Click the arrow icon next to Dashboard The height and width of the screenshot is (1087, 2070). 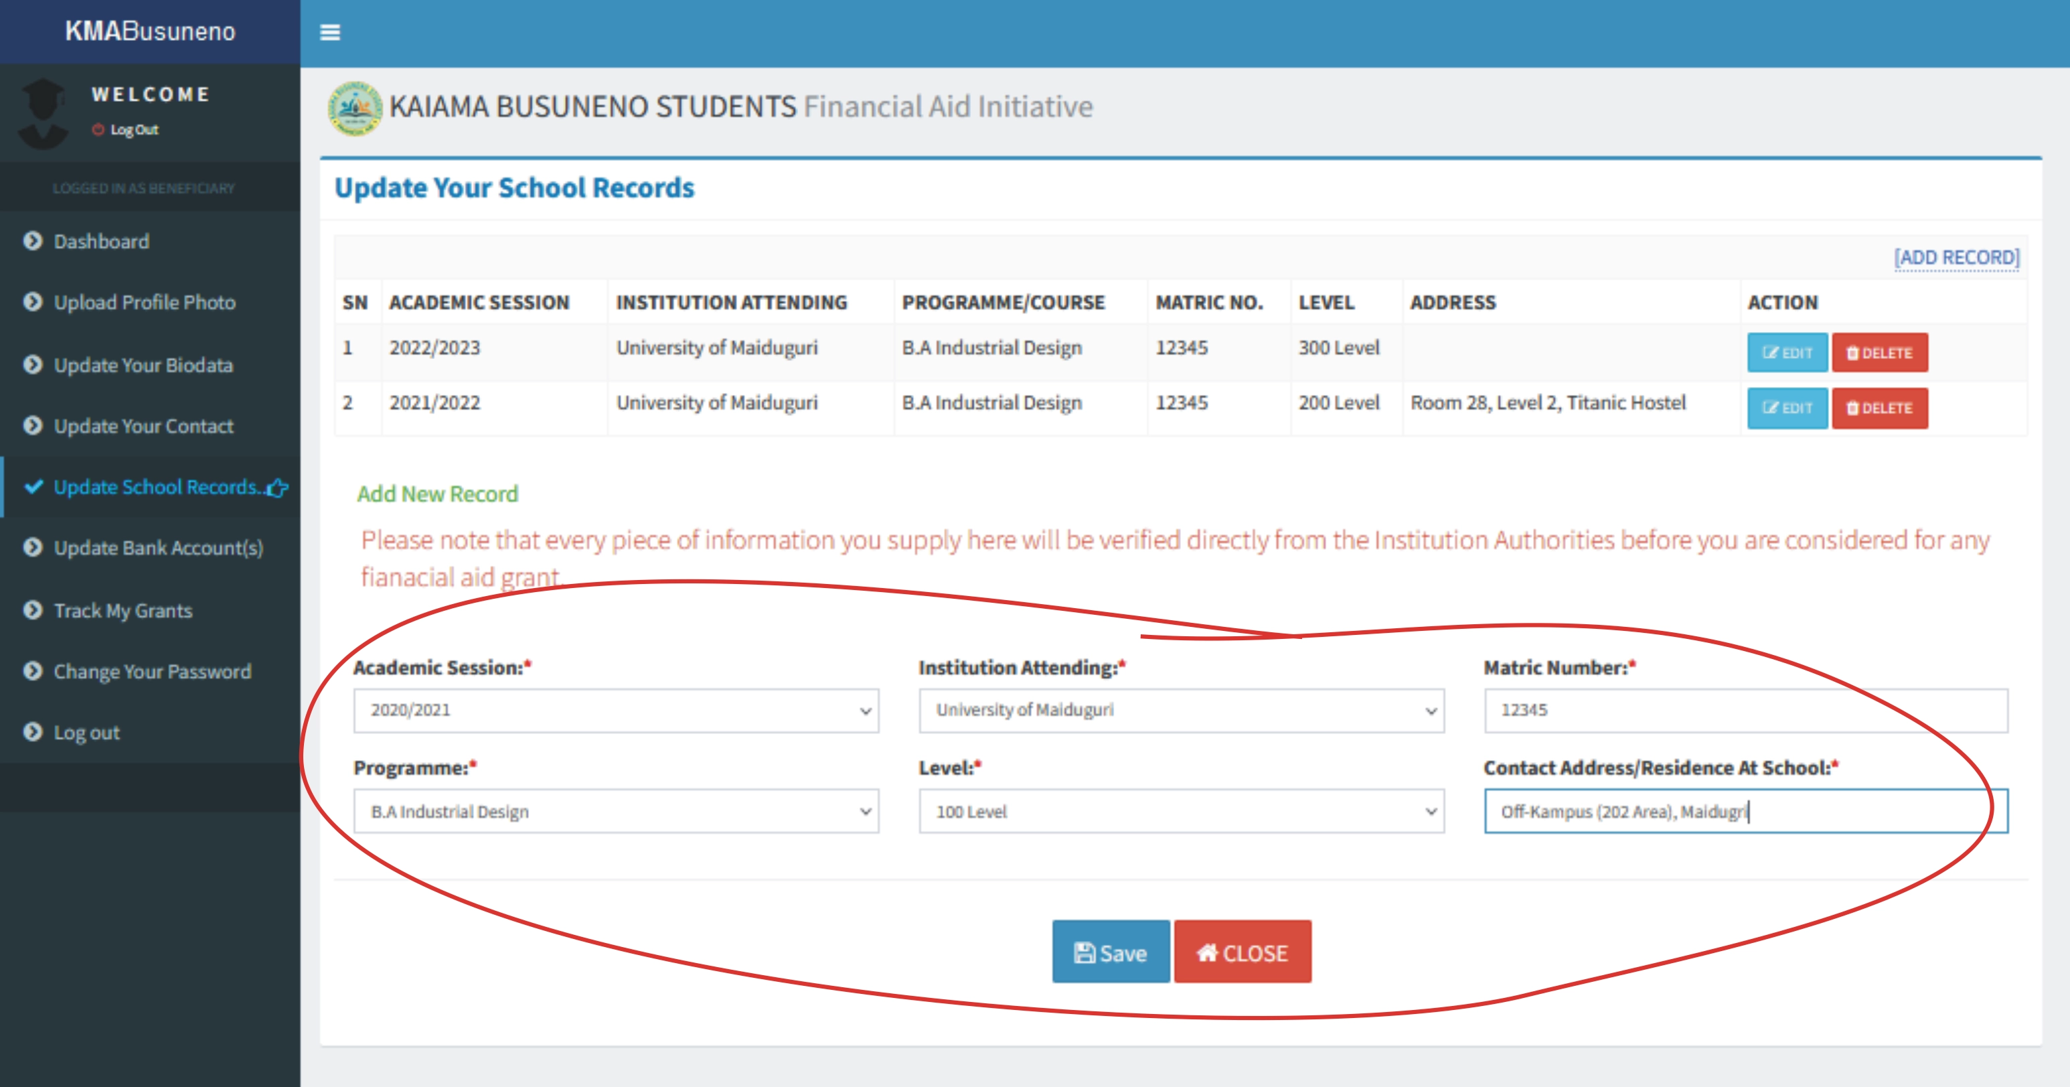pyautogui.click(x=33, y=240)
